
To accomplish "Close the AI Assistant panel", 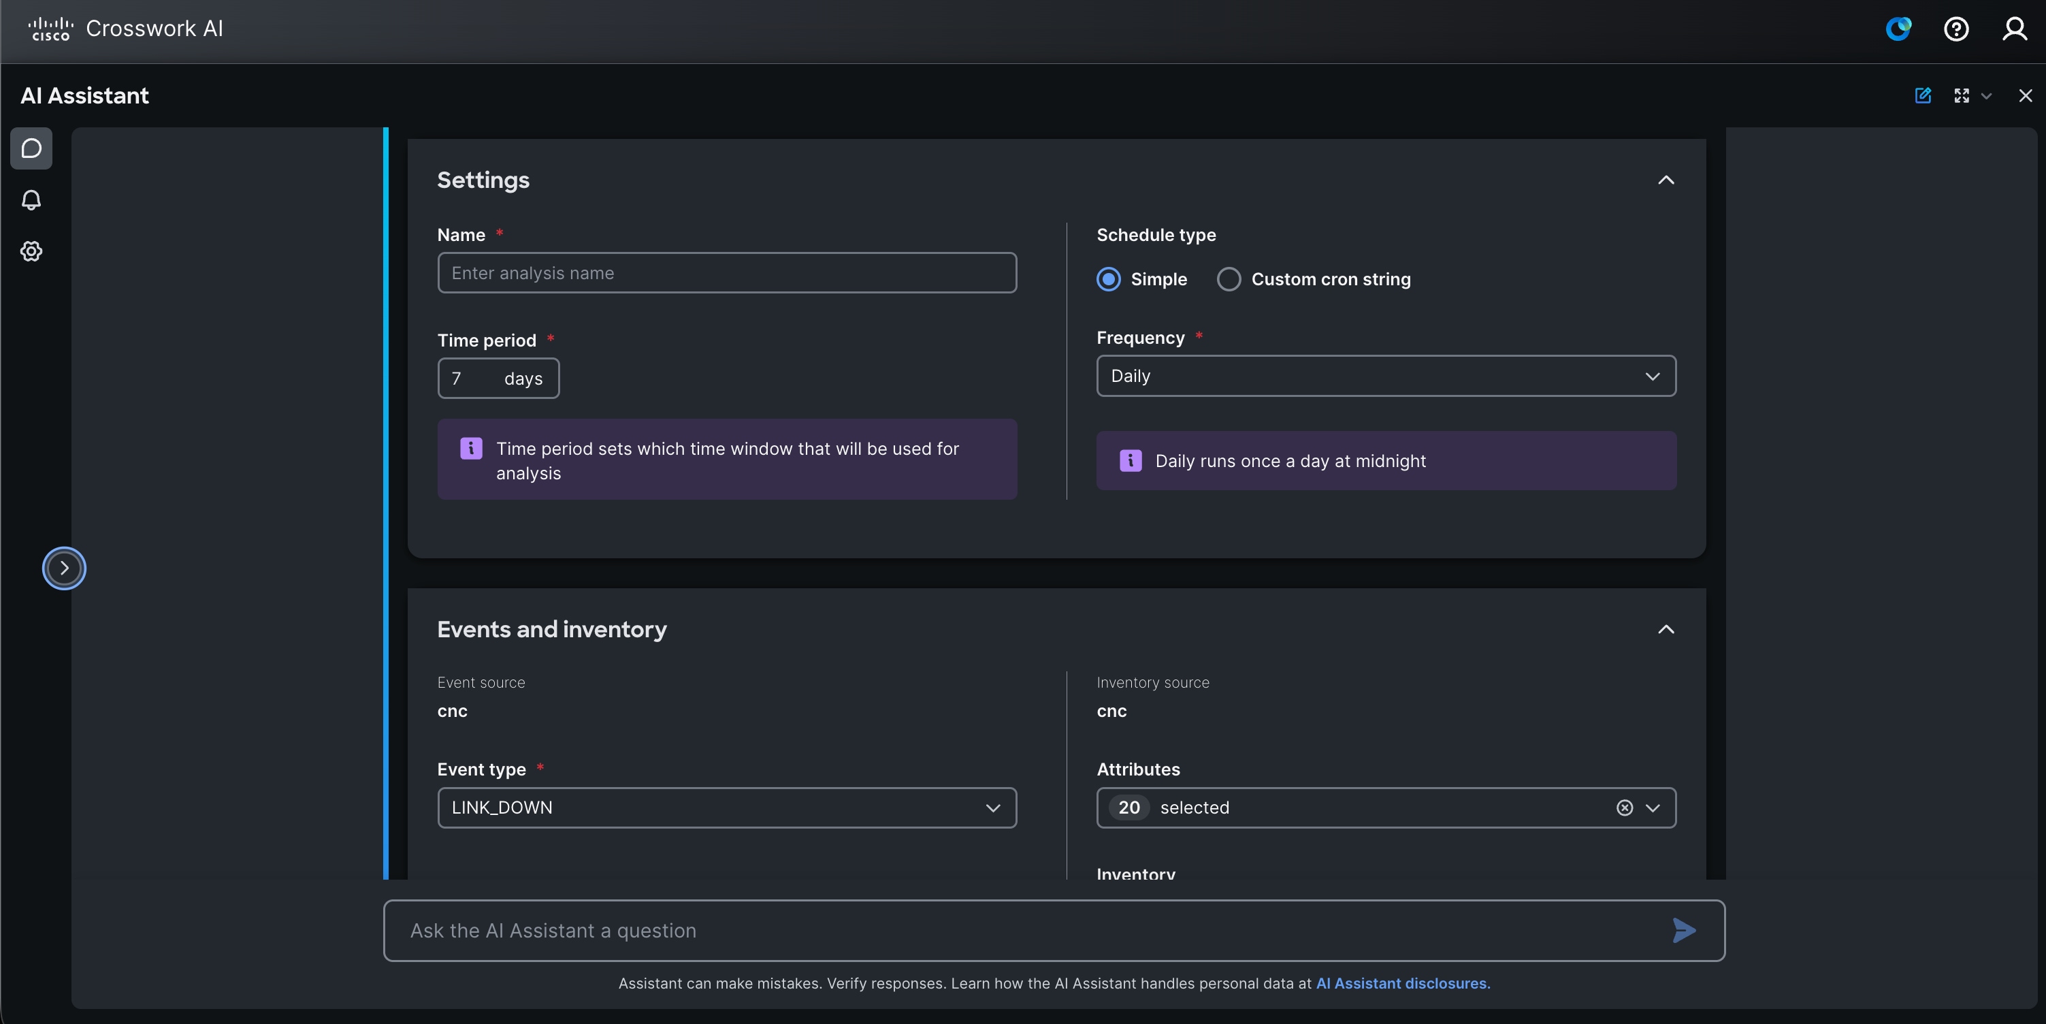I will pos(2026,95).
